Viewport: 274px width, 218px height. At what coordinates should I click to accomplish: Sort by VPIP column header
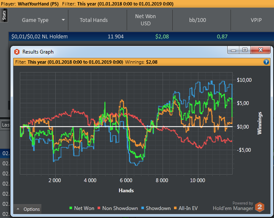[256, 20]
